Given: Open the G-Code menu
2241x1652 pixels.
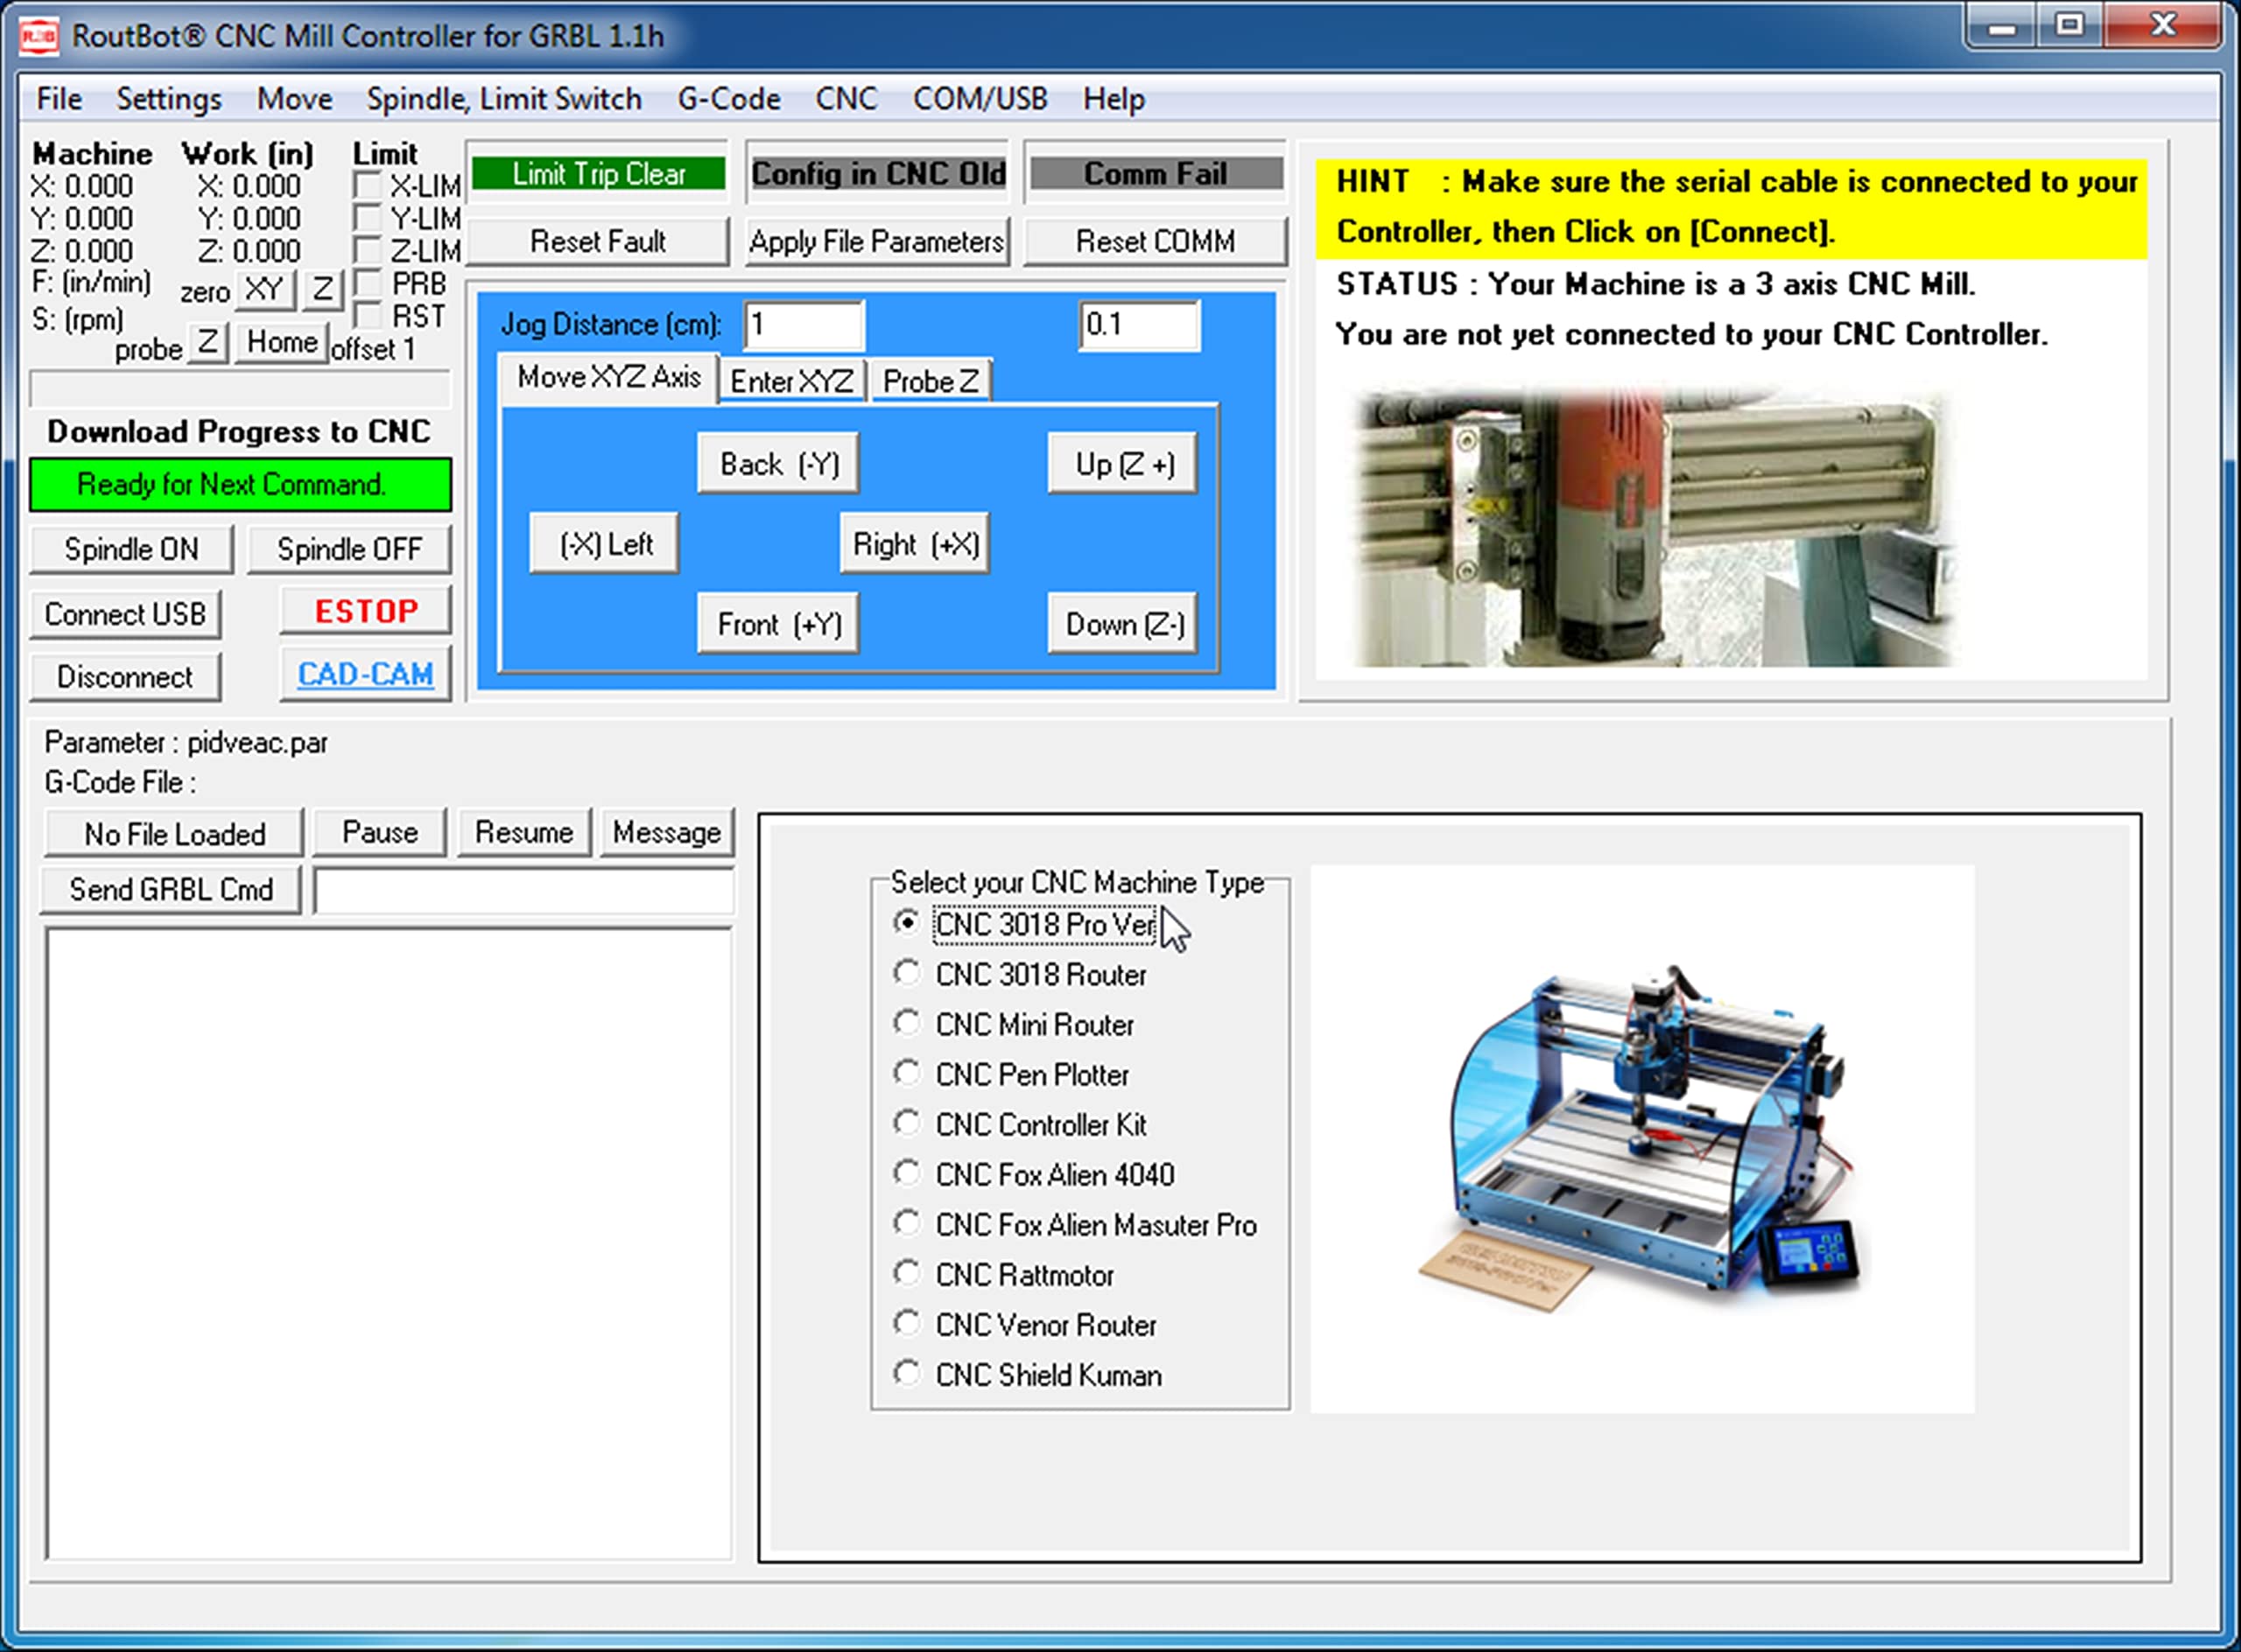Looking at the screenshot, I should pyautogui.click(x=728, y=99).
